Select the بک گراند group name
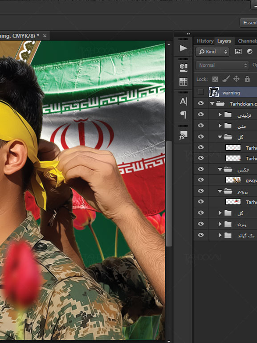 coord(246,236)
